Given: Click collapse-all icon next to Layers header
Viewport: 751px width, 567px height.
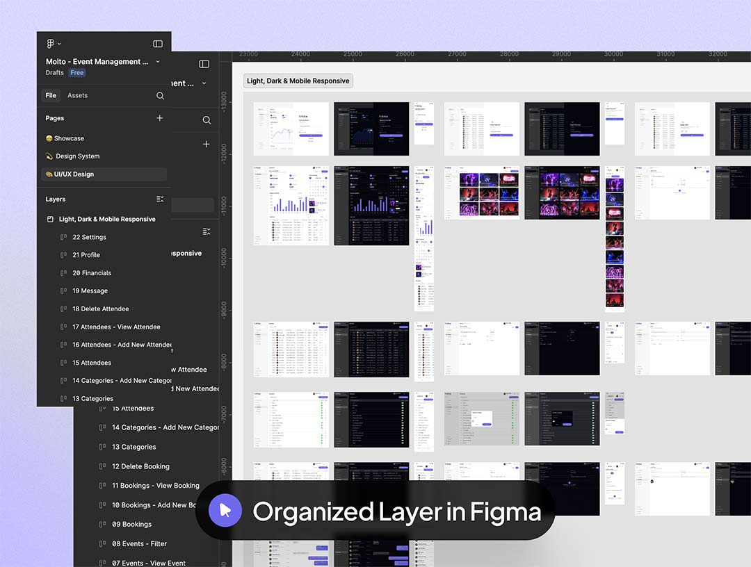Looking at the screenshot, I should click(160, 199).
